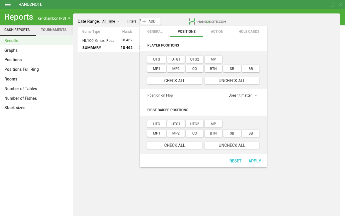
Task: Click Check All under Player Positions
Action: (175, 81)
